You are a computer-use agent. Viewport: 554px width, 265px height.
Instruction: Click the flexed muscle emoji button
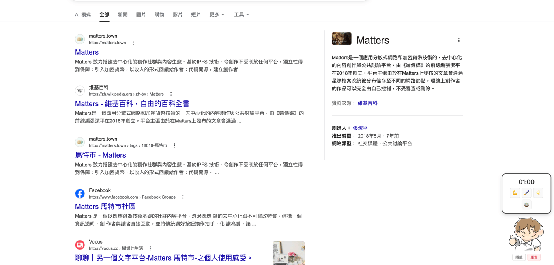515,193
